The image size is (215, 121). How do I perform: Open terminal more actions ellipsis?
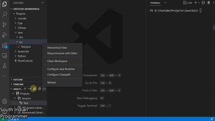coord(165,3)
